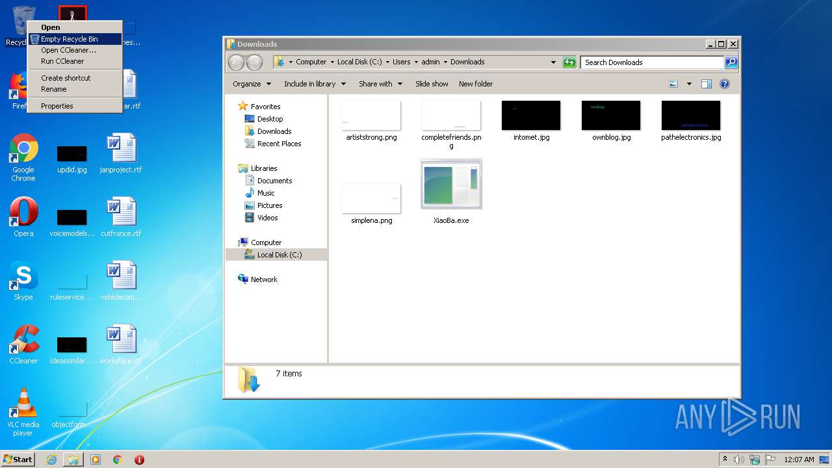Choose Empty Recycle Bin from context menu

74,39
